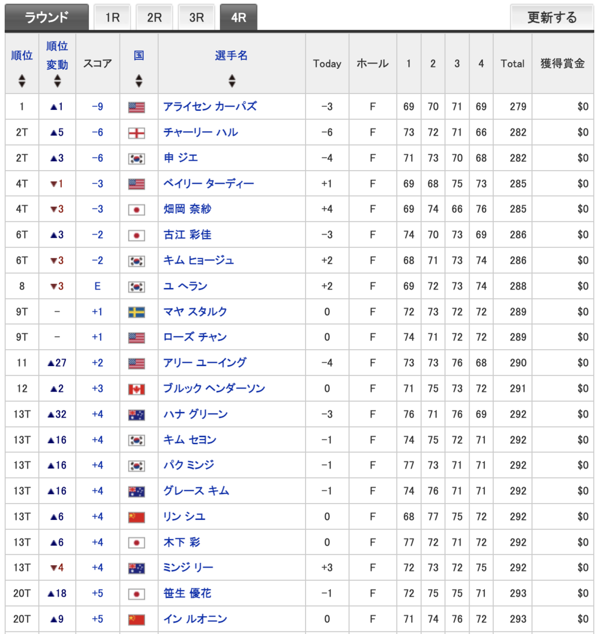Click Korea flag for キム ヒョージュ

click(136, 261)
